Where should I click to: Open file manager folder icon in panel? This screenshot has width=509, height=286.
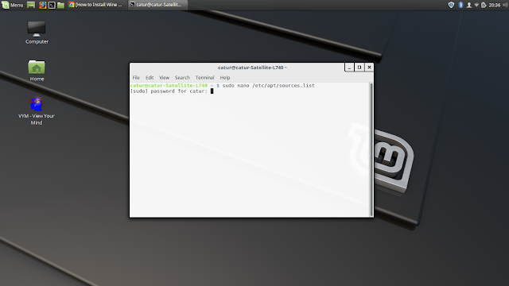[60, 5]
